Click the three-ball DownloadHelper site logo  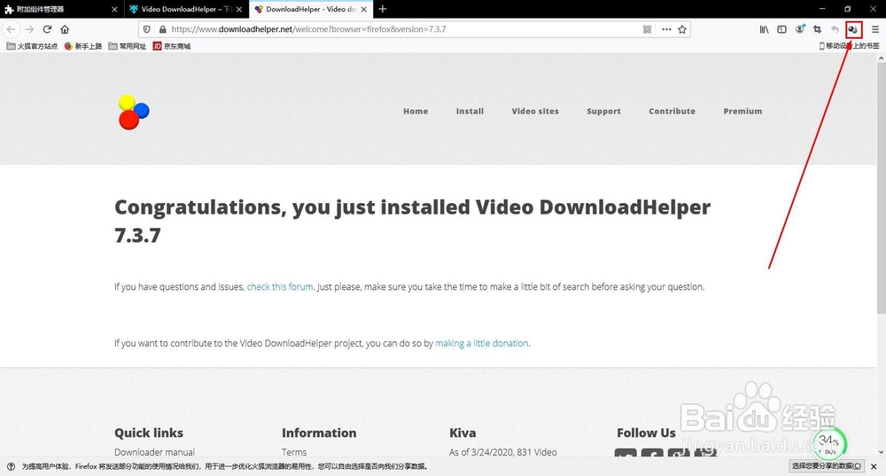point(134,112)
